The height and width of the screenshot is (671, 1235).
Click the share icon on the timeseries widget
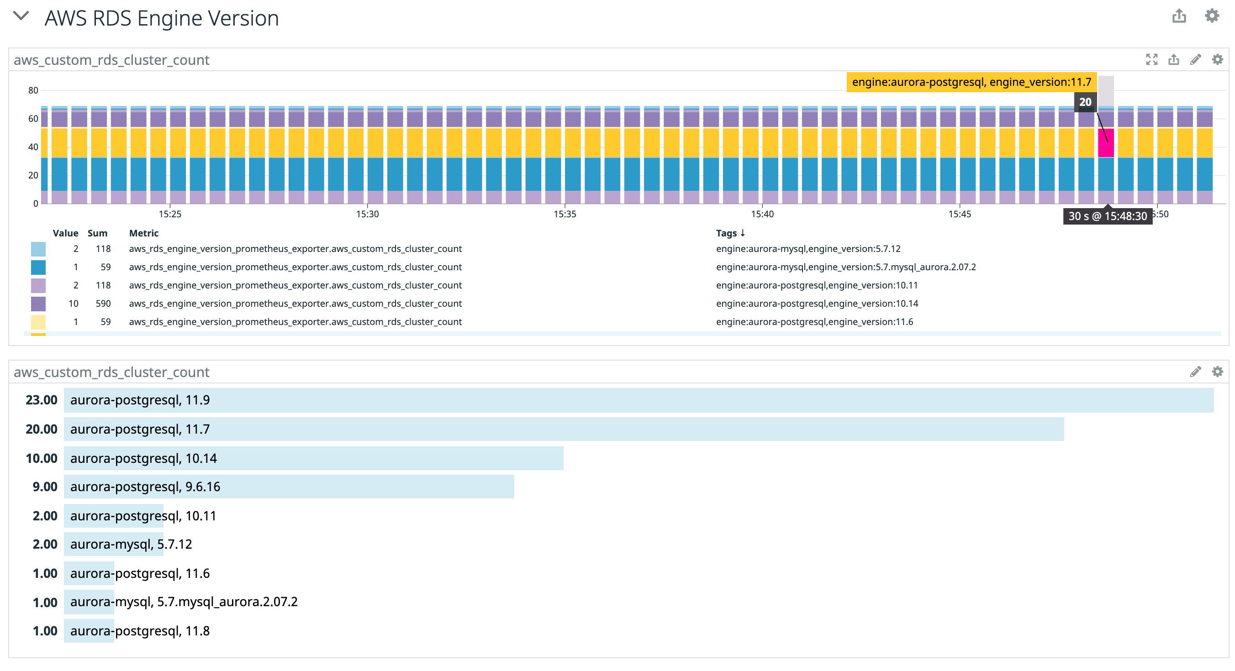(1174, 59)
